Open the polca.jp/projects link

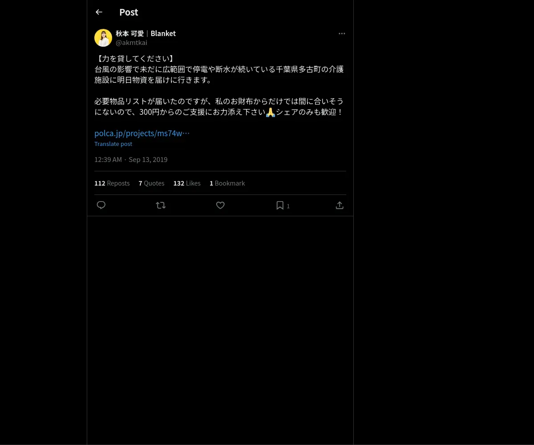[x=142, y=133]
